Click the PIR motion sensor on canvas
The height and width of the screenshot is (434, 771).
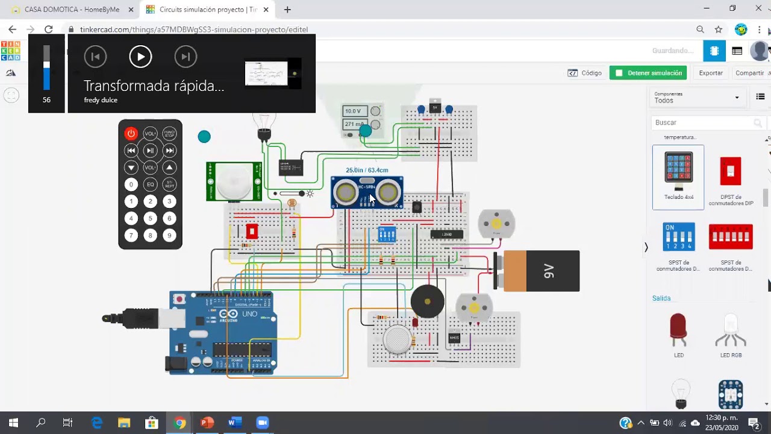coord(234,181)
